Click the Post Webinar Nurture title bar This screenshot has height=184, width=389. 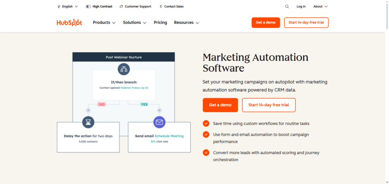coord(123,57)
